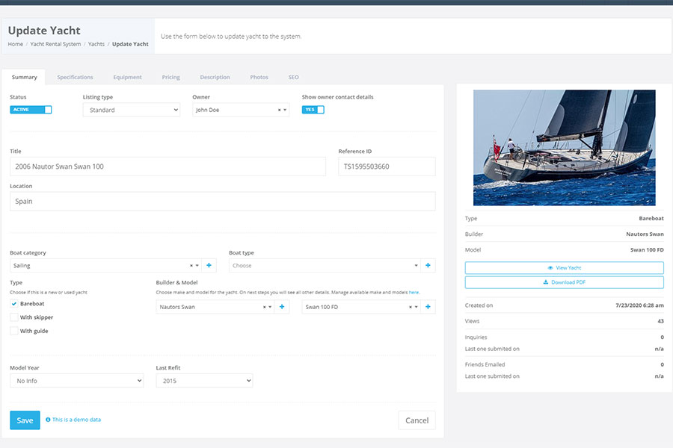Image resolution: width=673 pixels, height=448 pixels.
Task: Switch to the Description tab
Action: click(x=215, y=77)
